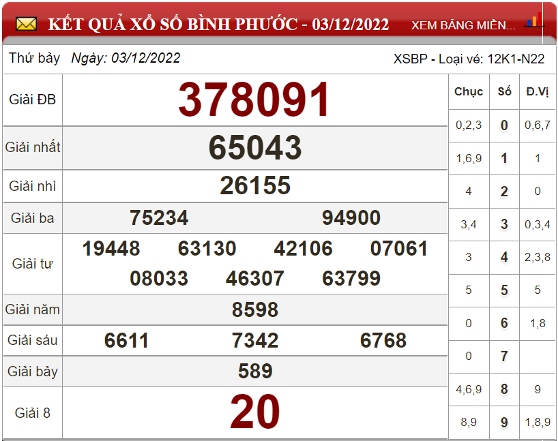
Task: Select sixth prize number 6611
Action: coord(126,340)
